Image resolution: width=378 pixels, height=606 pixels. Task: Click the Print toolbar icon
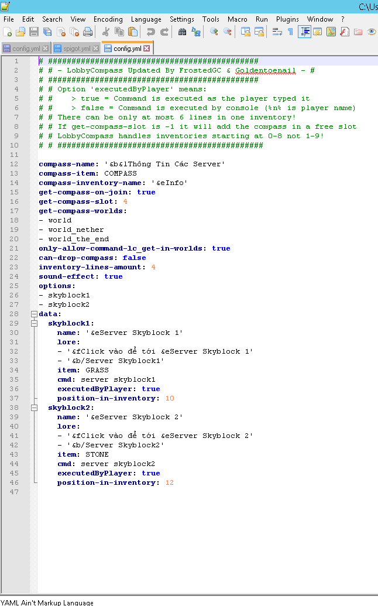88,32
